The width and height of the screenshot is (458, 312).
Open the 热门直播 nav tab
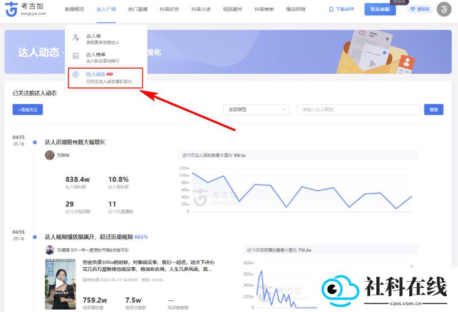point(138,10)
